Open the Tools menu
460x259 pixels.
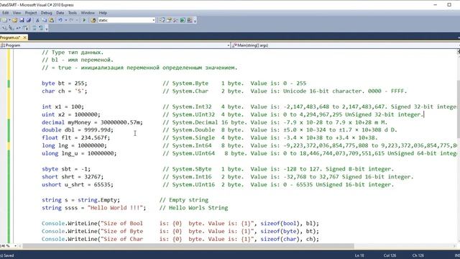pos(72,13)
